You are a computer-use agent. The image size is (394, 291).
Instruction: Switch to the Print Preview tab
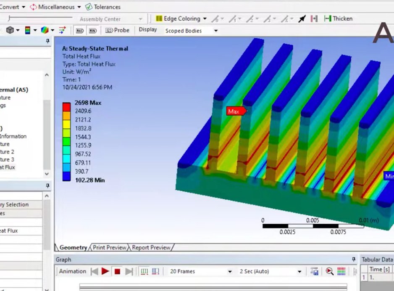(x=109, y=247)
